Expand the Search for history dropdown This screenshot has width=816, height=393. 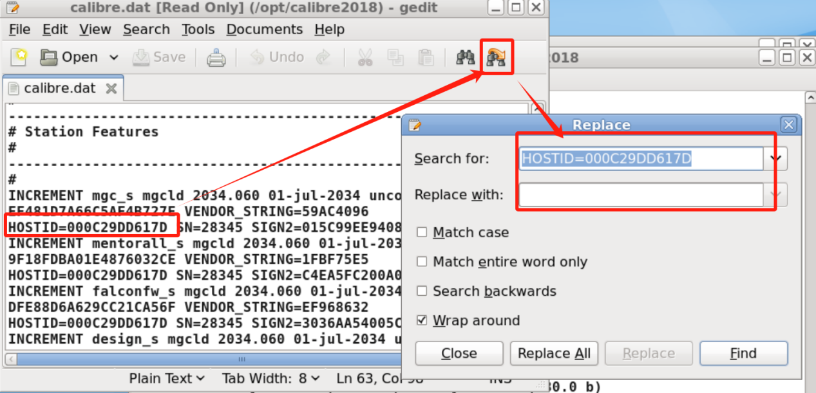[776, 158]
